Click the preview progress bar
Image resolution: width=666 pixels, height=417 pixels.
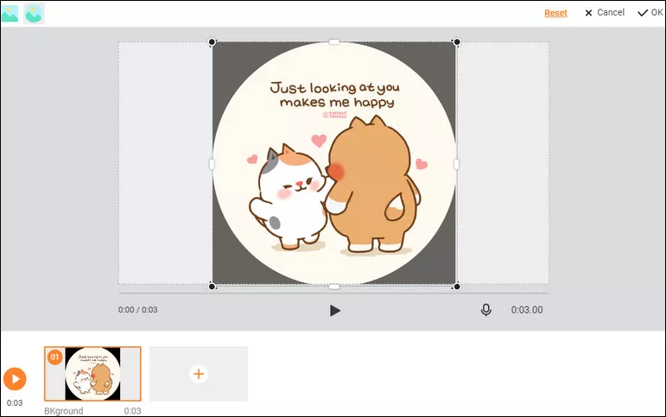333,293
